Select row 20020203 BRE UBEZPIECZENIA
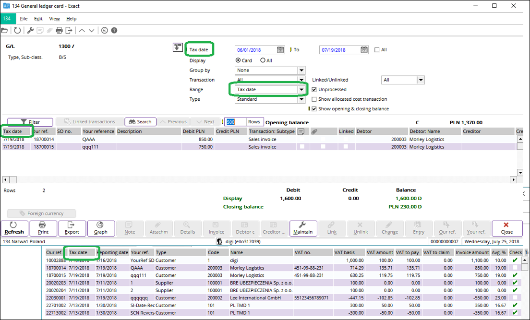Image resolution: width=530 pixels, height=320 pixels. (284, 283)
